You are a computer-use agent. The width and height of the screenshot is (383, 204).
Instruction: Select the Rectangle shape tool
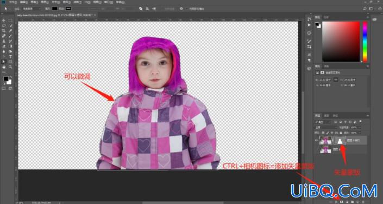point(10,62)
